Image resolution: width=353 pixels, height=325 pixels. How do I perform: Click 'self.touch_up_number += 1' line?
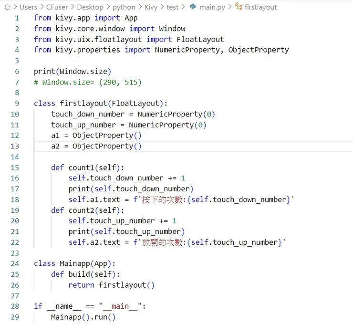coord(123,221)
